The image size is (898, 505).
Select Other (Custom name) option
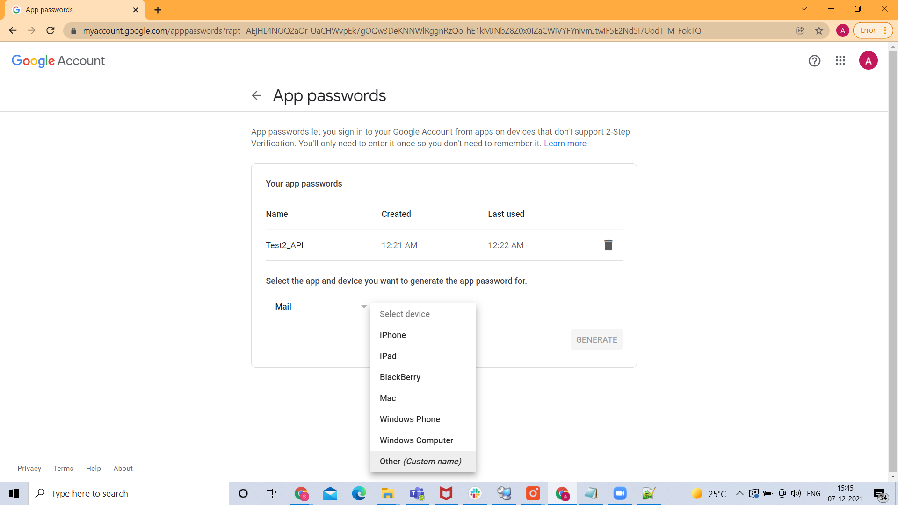(423, 462)
